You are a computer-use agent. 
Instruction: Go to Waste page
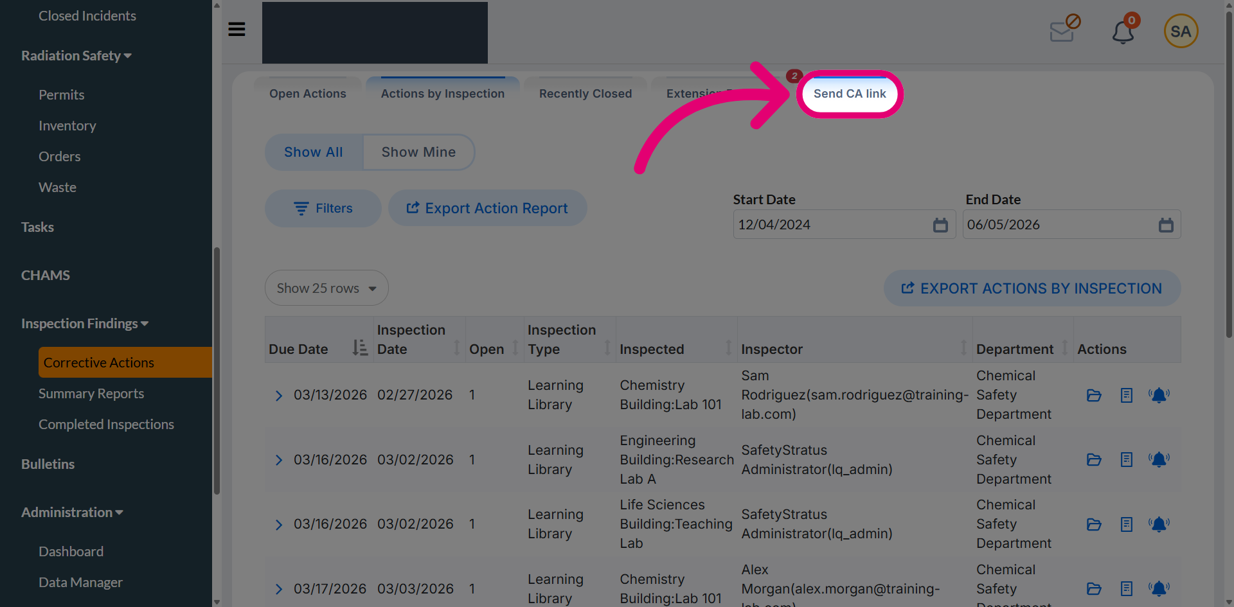point(58,188)
